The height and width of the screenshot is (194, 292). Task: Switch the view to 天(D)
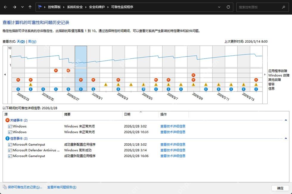pyautogui.click(x=21, y=41)
